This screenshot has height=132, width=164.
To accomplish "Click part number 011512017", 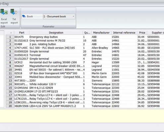I will tap(21, 59).
